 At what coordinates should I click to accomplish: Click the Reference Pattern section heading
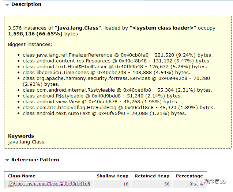35,160
